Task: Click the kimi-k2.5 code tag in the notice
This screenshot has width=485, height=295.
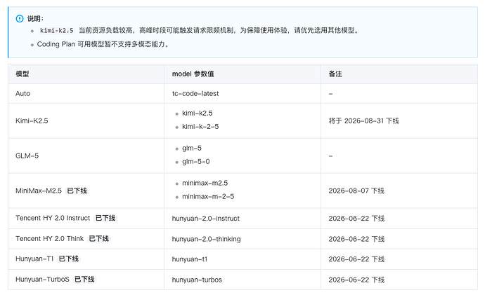Action: tap(57, 31)
